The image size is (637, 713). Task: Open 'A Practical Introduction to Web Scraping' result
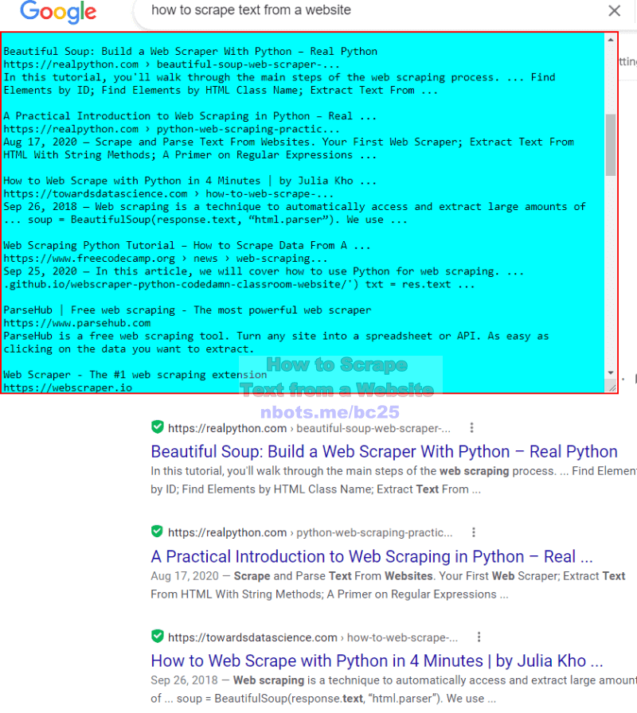coord(372,556)
